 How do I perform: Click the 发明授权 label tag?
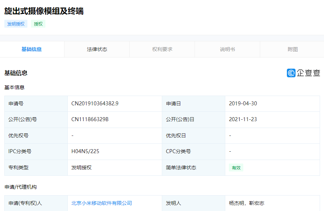(x=15, y=24)
